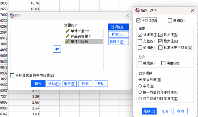This screenshot has height=117, width=198.
Task: Select variable 单件利润元 in the list
Action: (84, 42)
